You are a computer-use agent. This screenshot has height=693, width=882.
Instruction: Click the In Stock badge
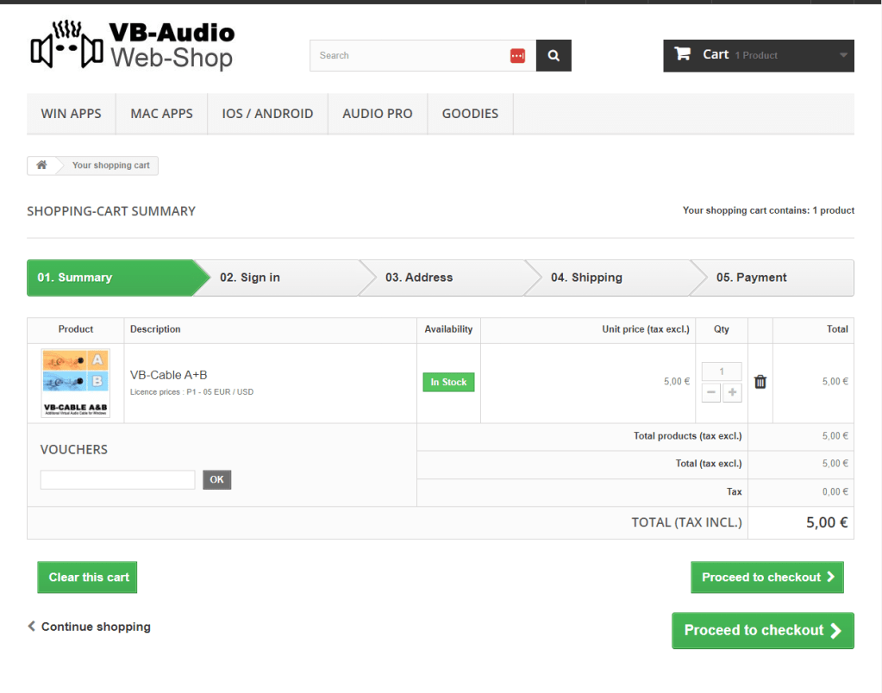(448, 383)
